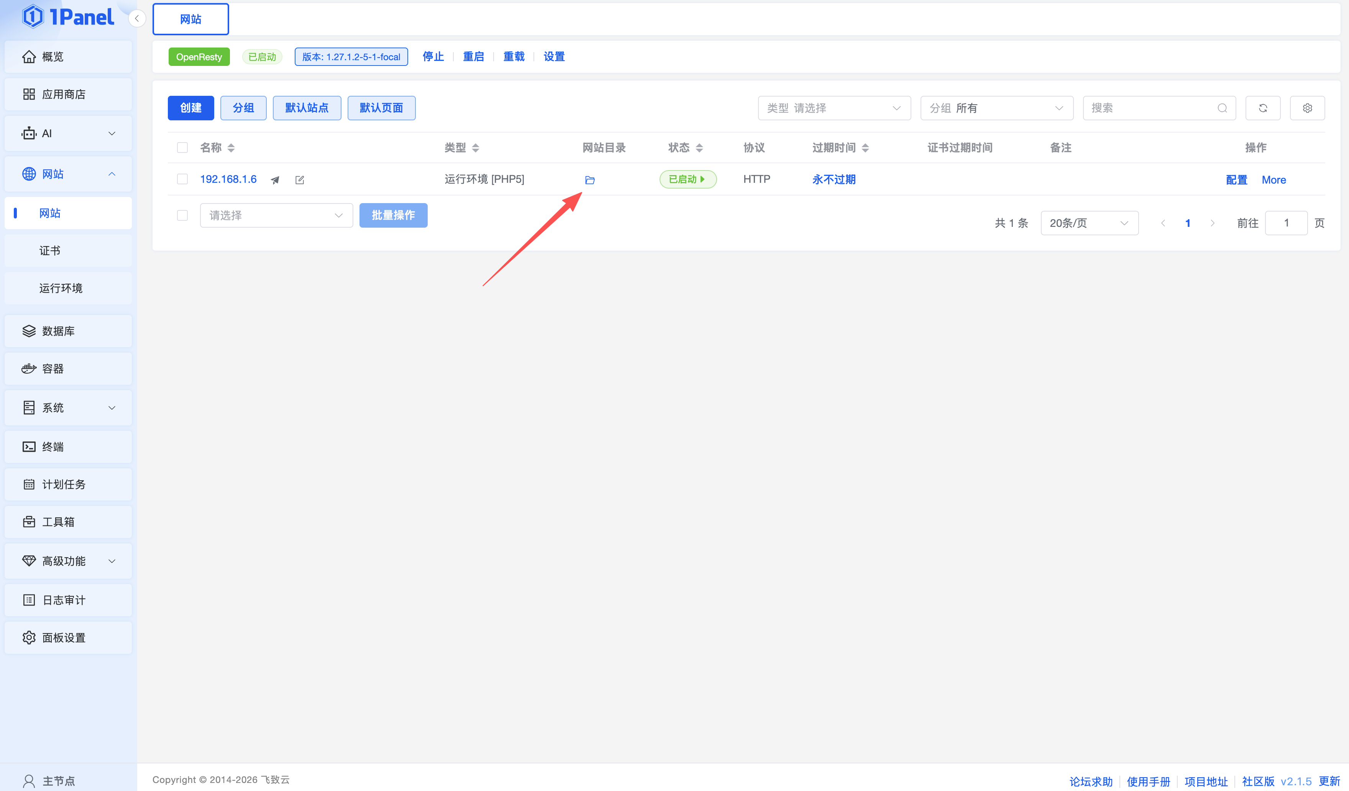Click the 创建 create button
The image size is (1349, 791).
[x=190, y=108]
